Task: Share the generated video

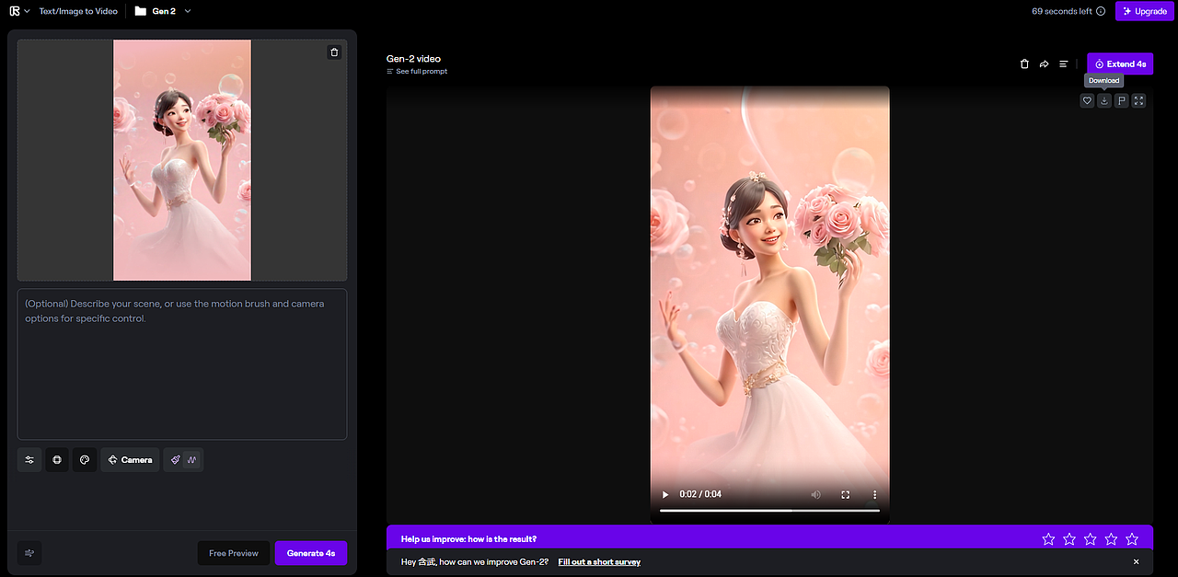Action: (1044, 63)
